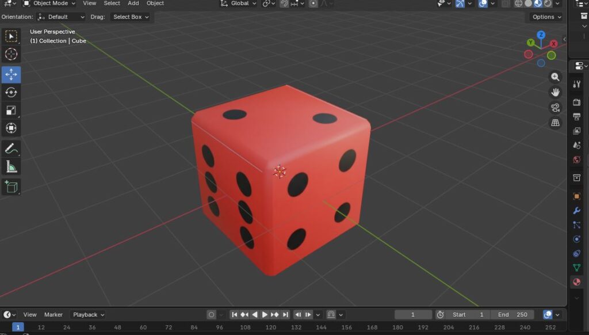Open the viewport shading options arrow
Image resolution: width=589 pixels, height=335 pixels.
(x=557, y=3)
